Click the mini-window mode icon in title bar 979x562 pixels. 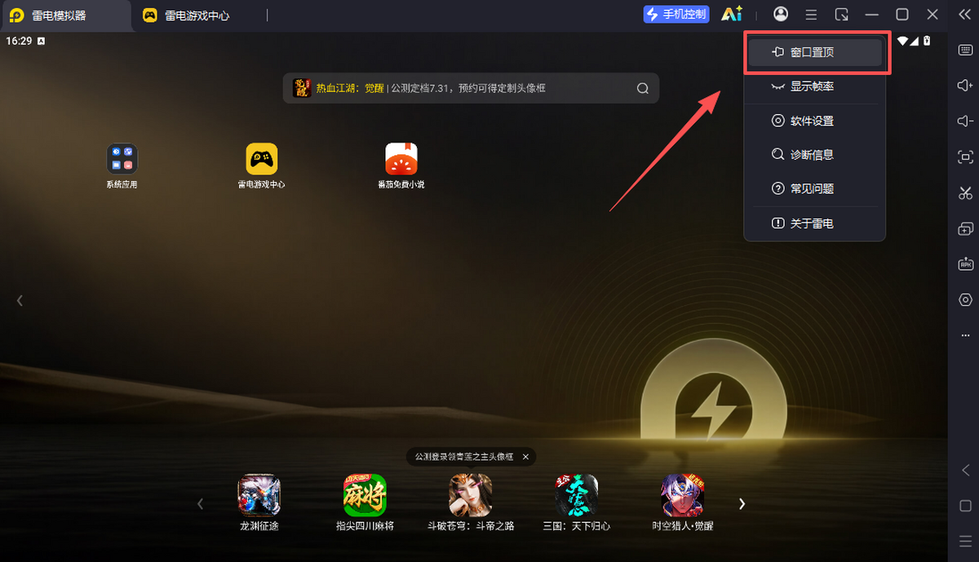[842, 15]
